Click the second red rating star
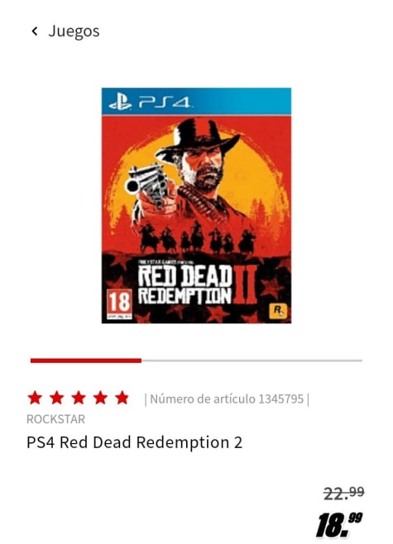The height and width of the screenshot is (544, 393). pos(56,398)
